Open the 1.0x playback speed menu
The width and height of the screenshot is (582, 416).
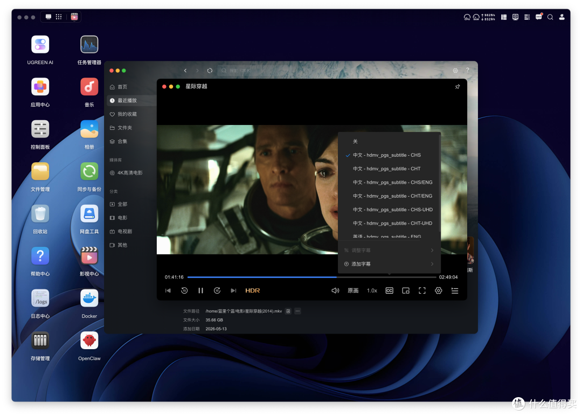click(x=372, y=290)
